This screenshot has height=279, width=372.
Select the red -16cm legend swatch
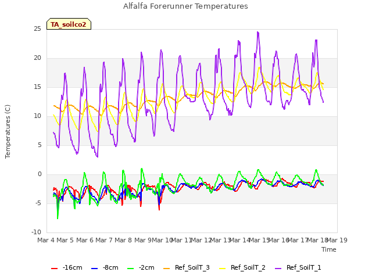click(x=54, y=269)
